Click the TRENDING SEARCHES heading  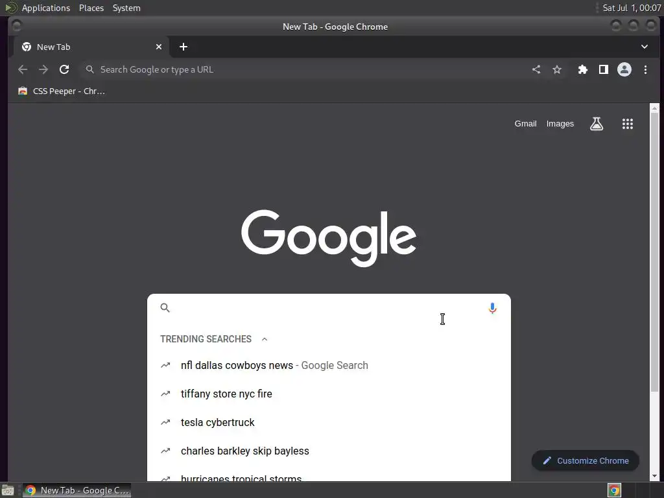coord(206,339)
